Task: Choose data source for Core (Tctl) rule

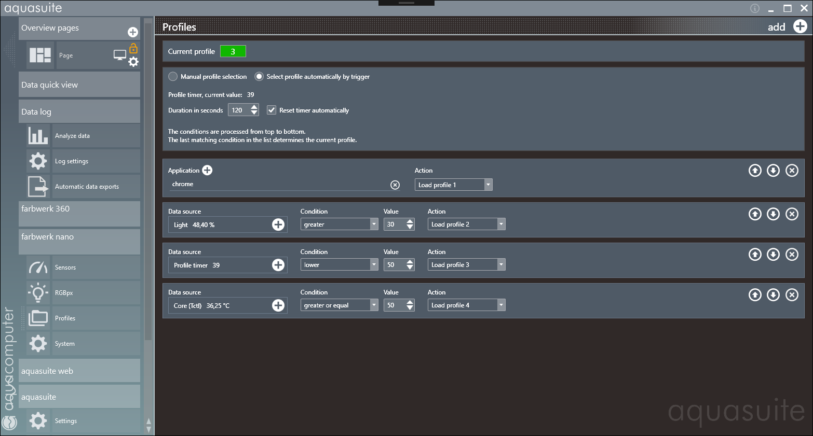Action: tap(278, 305)
